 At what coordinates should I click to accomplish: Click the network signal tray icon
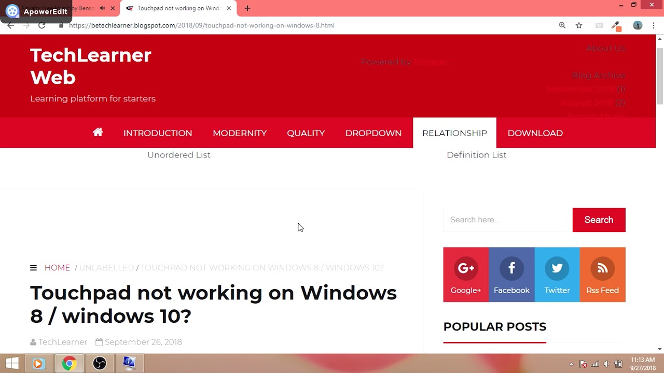(x=595, y=364)
